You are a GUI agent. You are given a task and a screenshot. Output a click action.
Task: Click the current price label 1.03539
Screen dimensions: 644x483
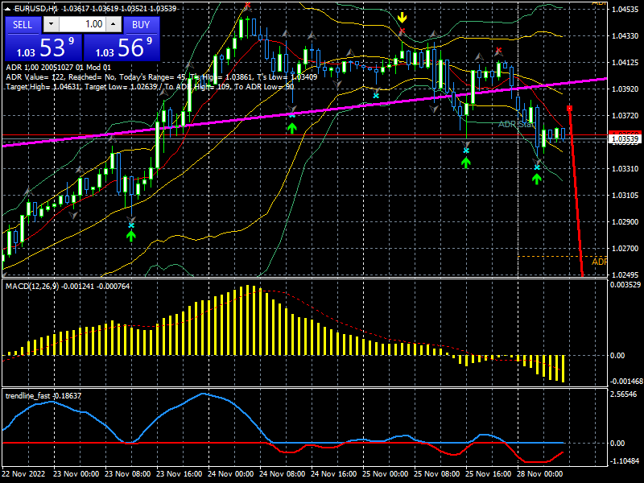click(x=625, y=139)
